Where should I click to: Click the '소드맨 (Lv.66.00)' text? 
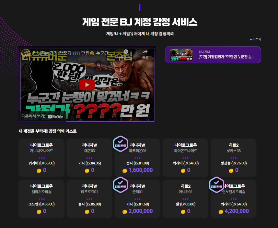[x=42, y=204]
